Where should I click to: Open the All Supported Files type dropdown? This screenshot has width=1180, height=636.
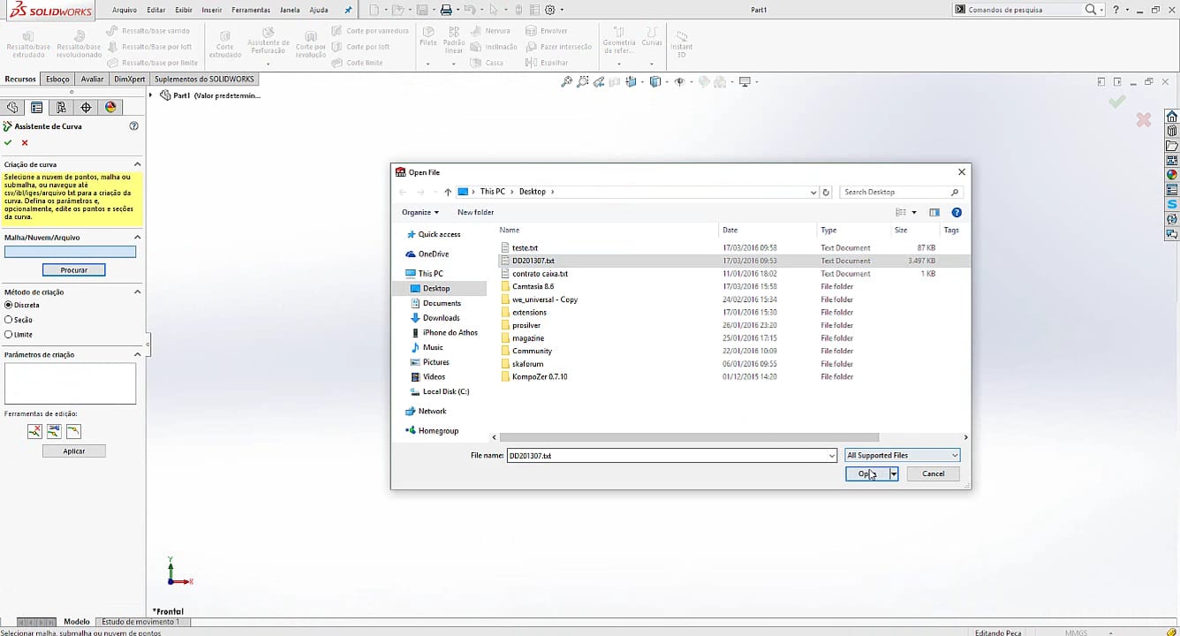click(x=903, y=455)
